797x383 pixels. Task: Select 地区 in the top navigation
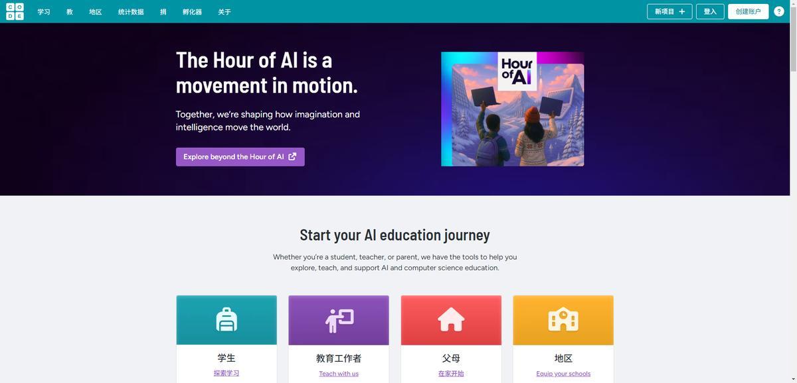[x=96, y=12]
